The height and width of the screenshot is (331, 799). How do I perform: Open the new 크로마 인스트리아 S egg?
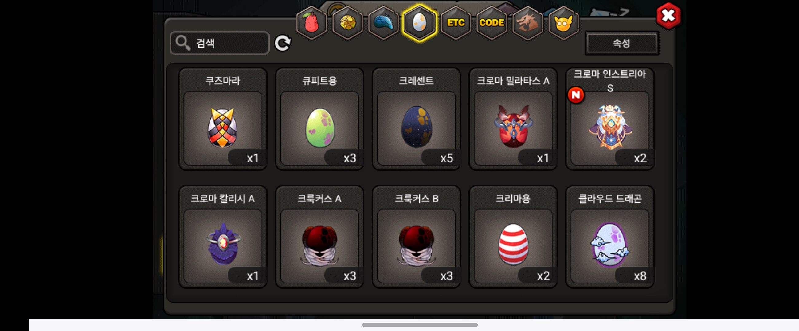coord(610,119)
